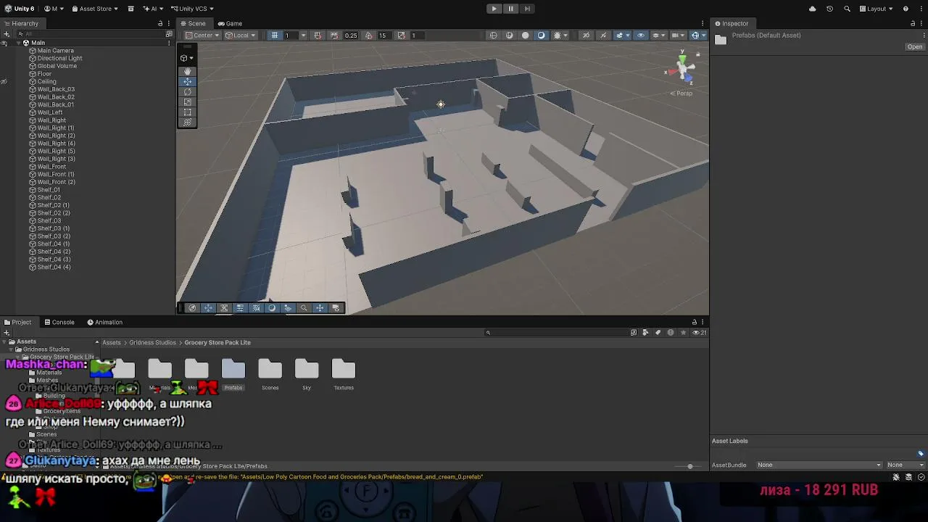Select the Scale tool
The height and width of the screenshot is (522, 928).
click(188, 101)
